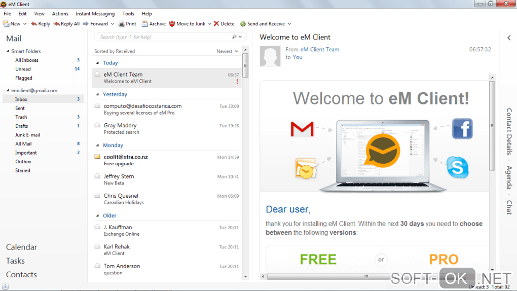
Task: Collapse the Yesterday message group
Action: tap(97, 94)
